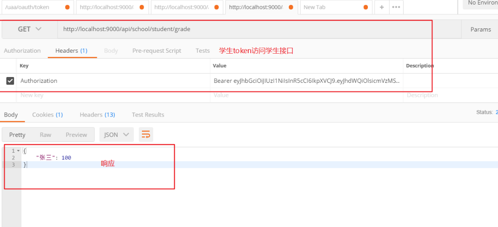Click the Authorization key cell
This screenshot has width=498, height=227.
tap(113, 81)
